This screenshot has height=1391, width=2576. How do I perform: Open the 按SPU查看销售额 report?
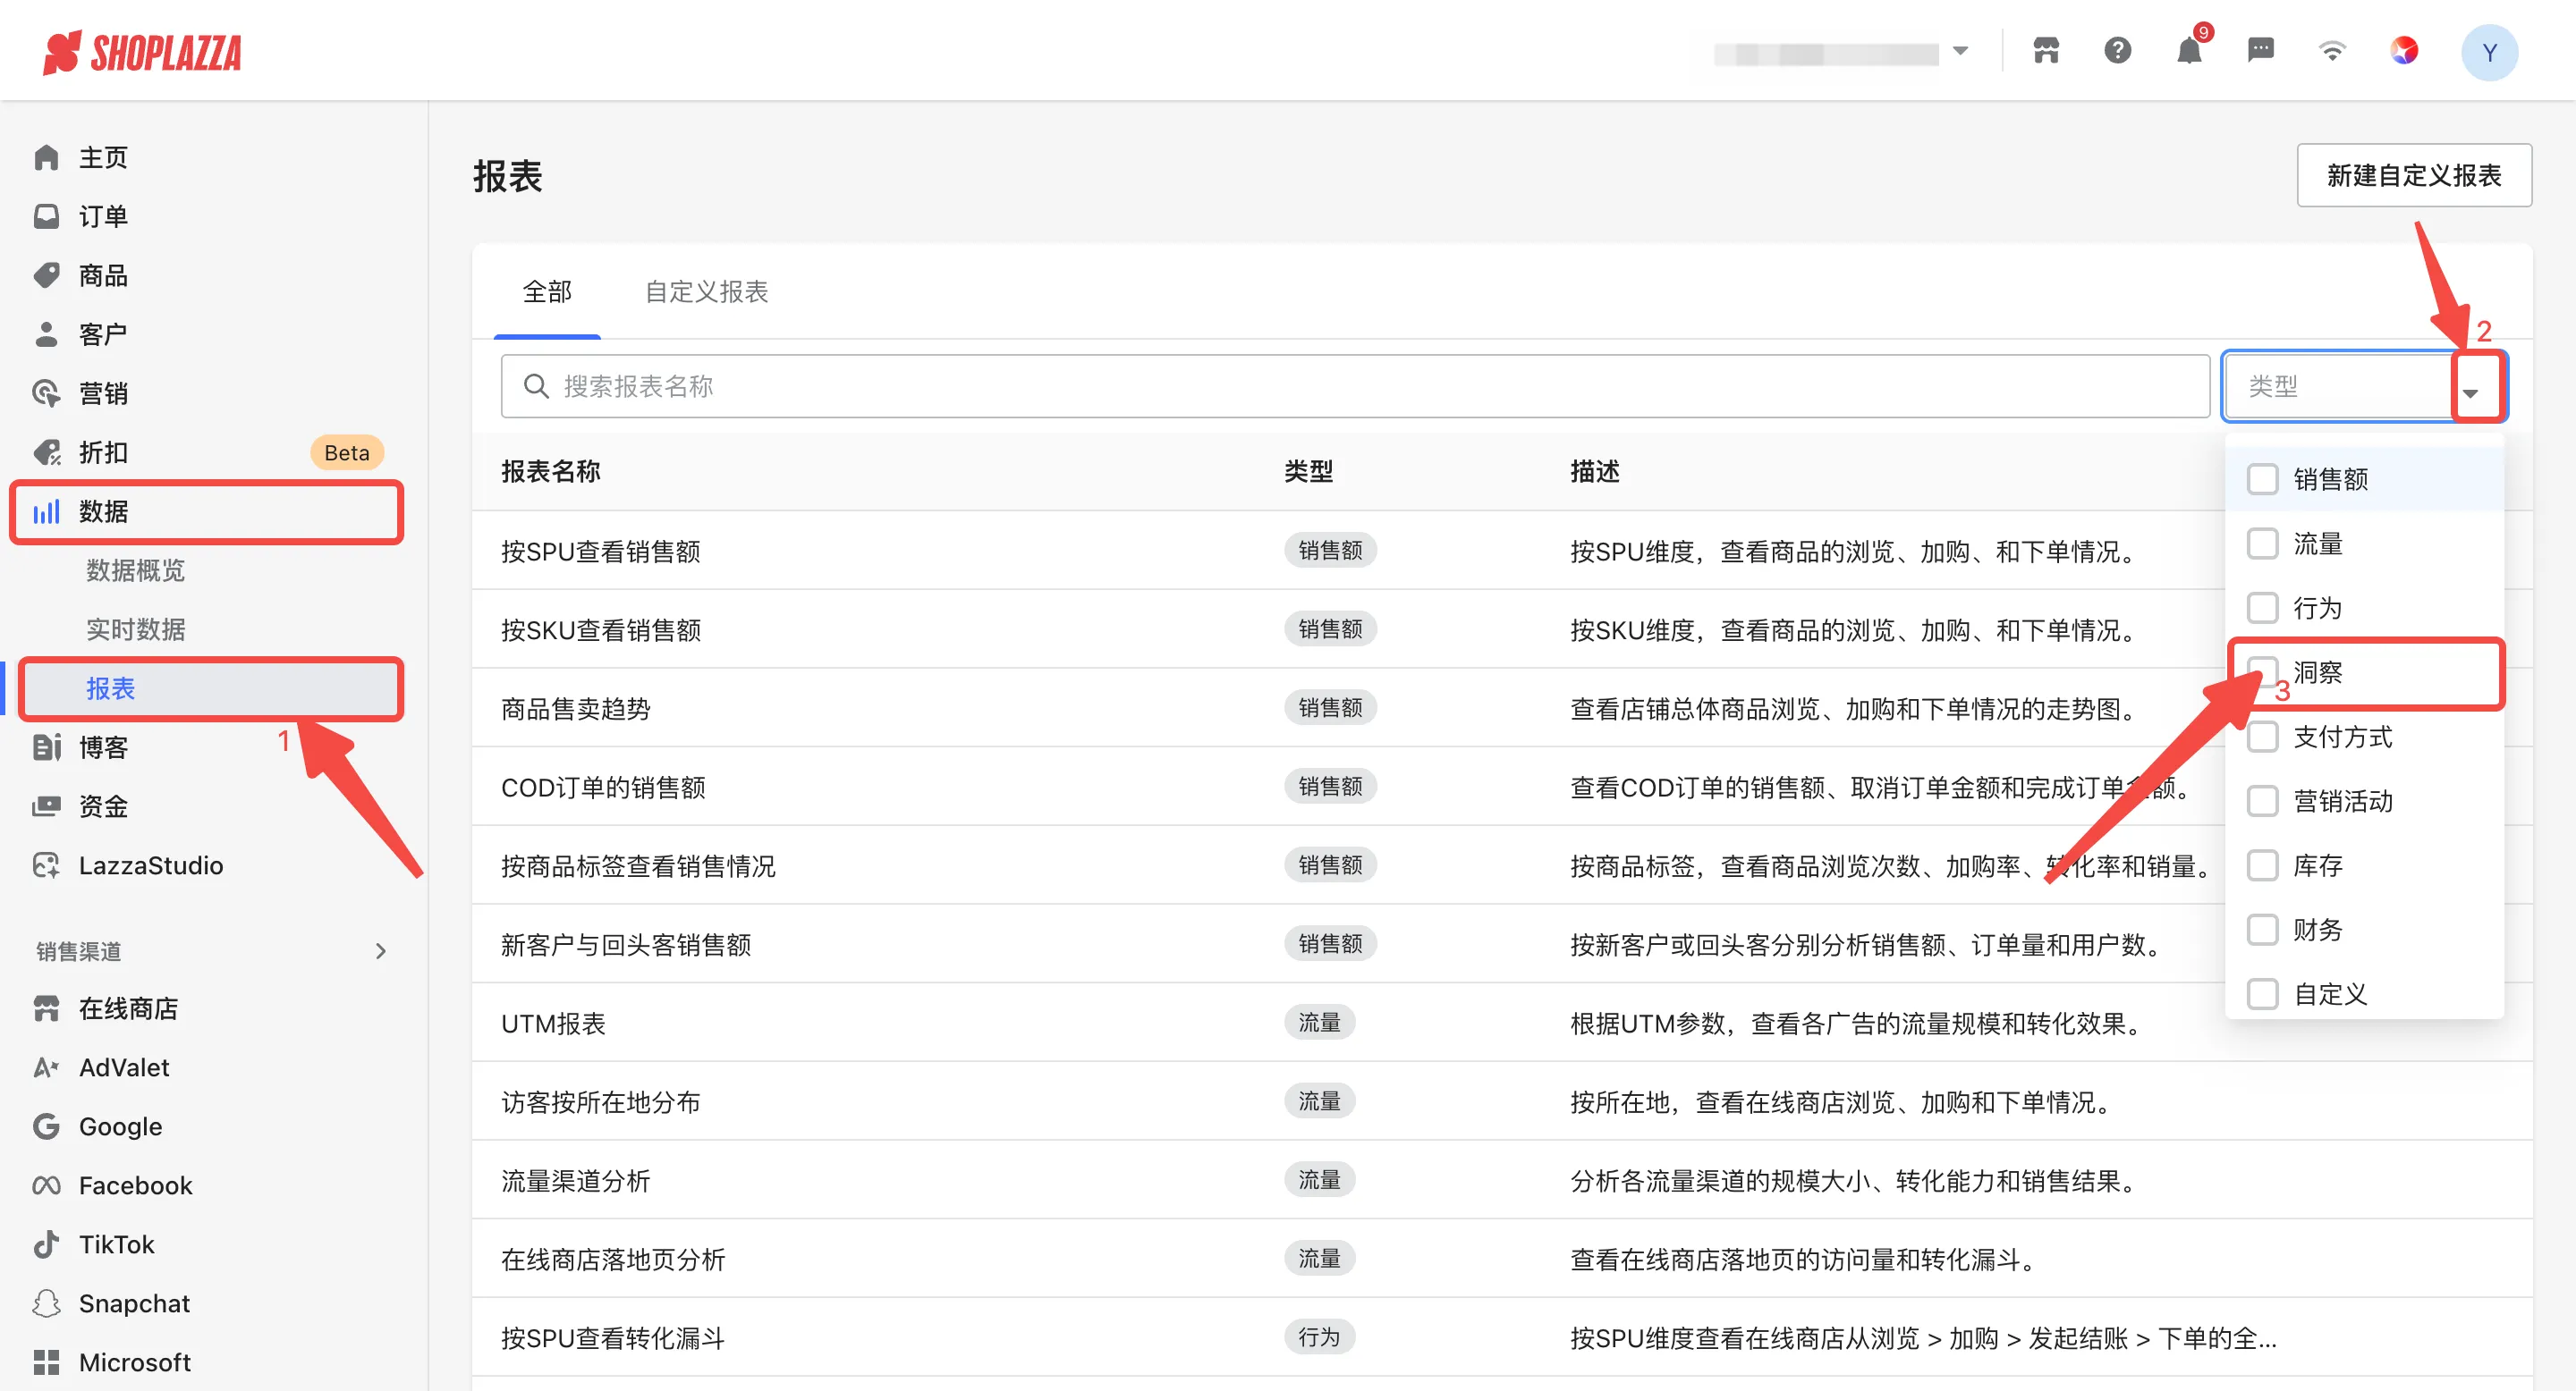point(600,552)
